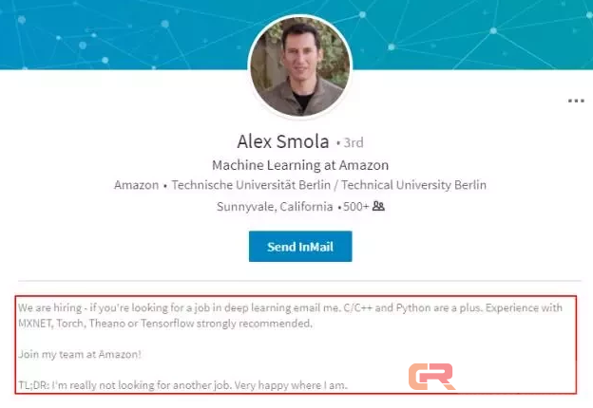Open the three-dot More options menu
The width and height of the screenshot is (593, 408).
coord(575,100)
